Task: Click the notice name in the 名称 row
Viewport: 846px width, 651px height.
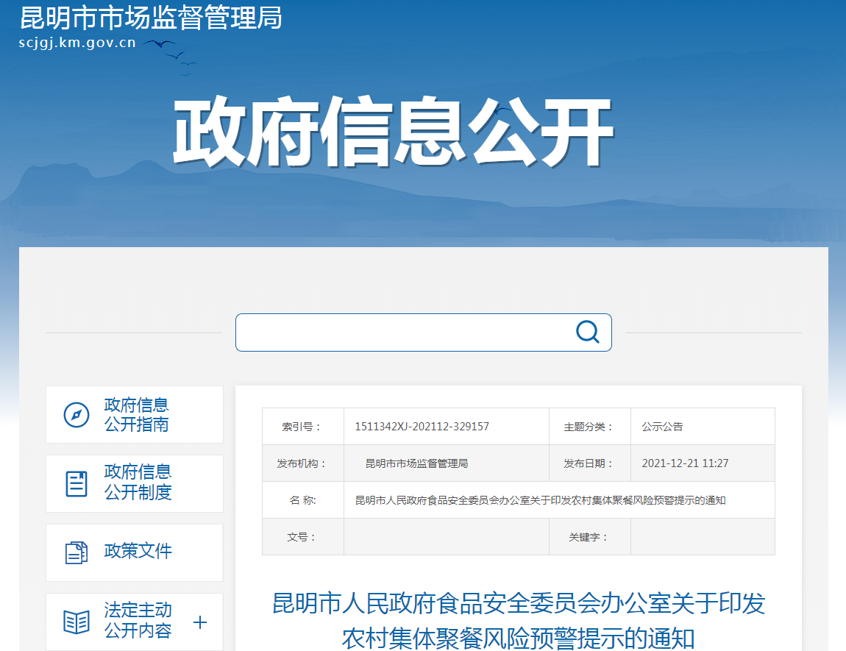Action: [540, 500]
